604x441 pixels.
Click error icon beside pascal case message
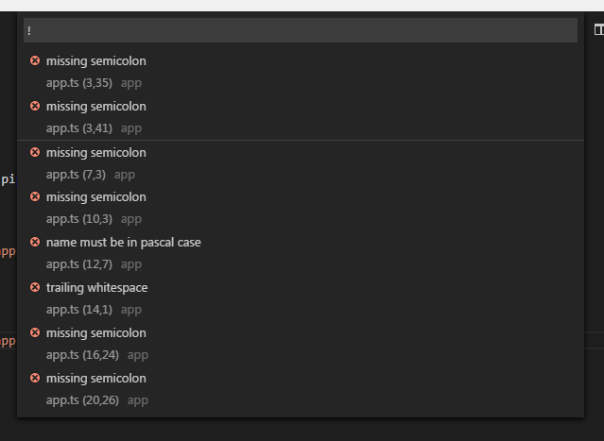35,242
